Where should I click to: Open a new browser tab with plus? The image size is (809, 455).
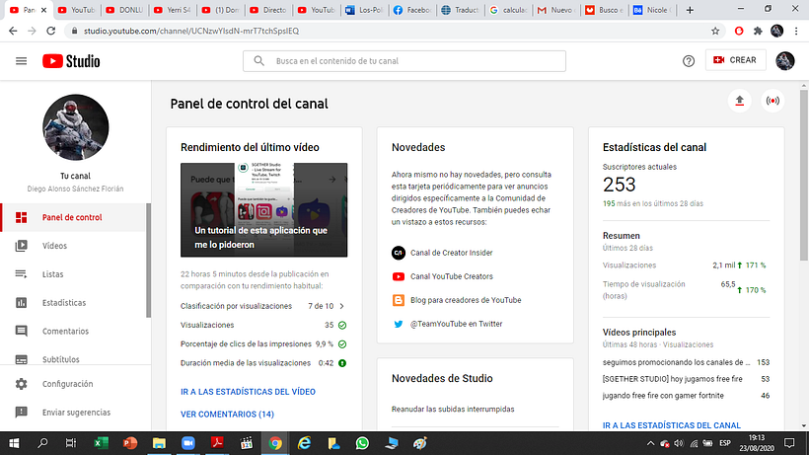click(x=690, y=10)
